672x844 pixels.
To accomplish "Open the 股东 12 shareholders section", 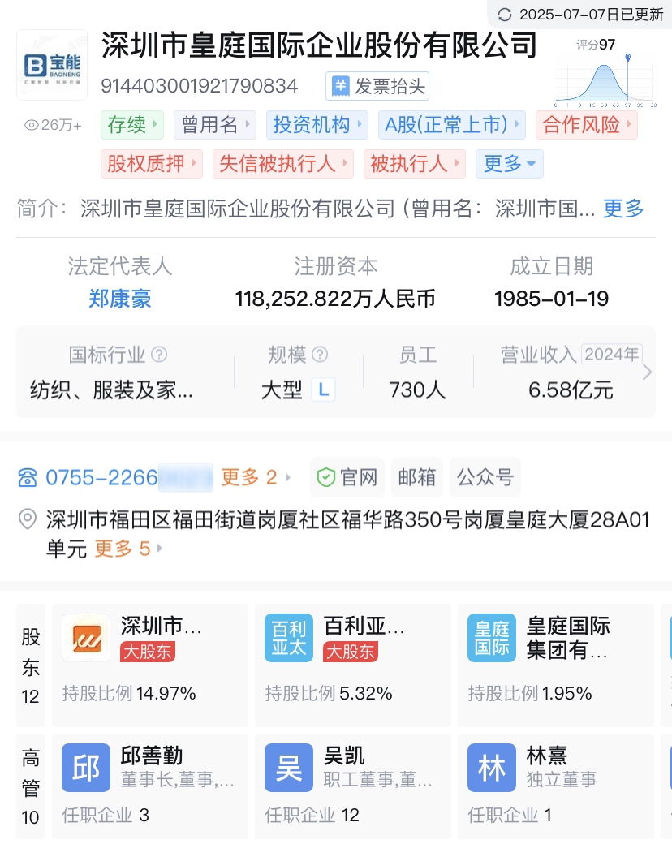I will [x=31, y=665].
